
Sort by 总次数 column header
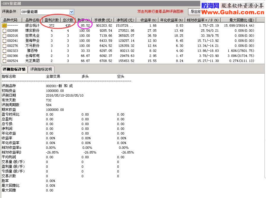(68, 20)
